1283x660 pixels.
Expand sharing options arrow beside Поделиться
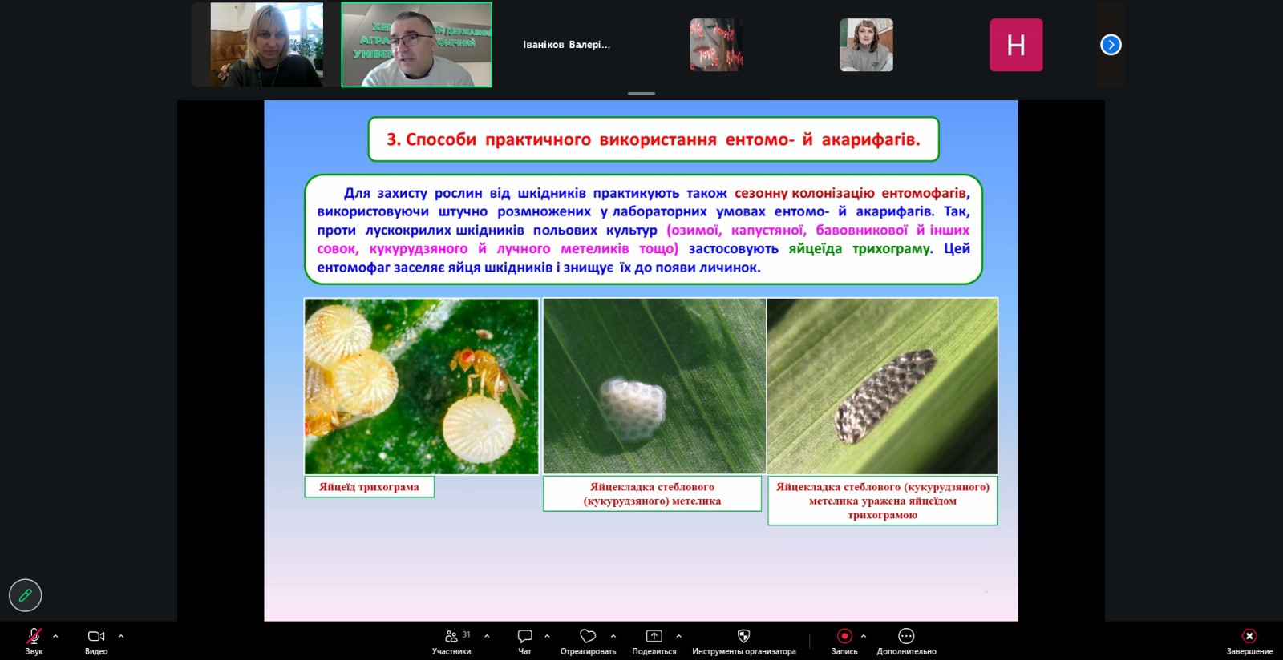point(679,636)
